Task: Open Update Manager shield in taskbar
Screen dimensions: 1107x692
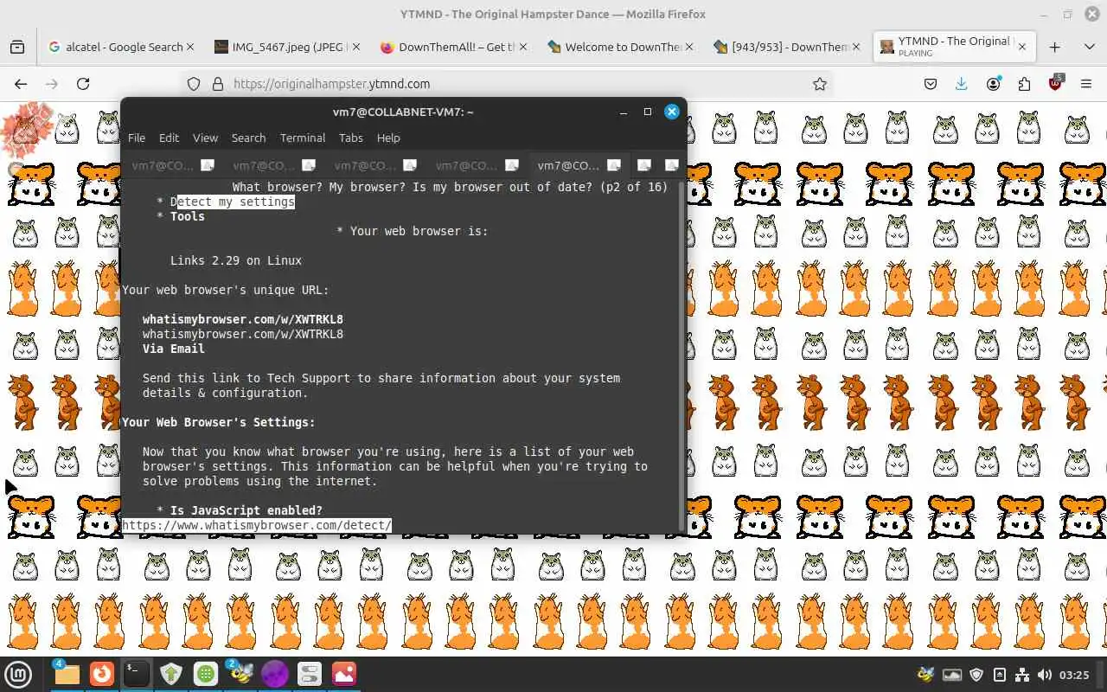Action: (171, 674)
